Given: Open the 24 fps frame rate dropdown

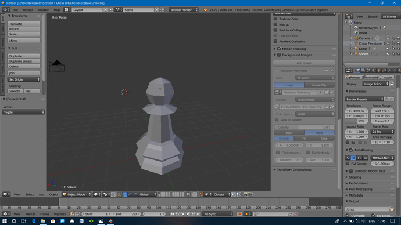Looking at the screenshot, I should [382, 132].
